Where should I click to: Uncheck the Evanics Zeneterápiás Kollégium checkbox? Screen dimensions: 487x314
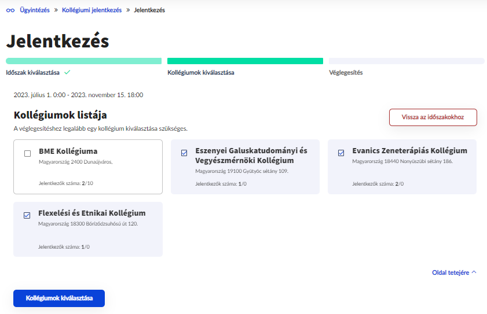[x=341, y=153]
